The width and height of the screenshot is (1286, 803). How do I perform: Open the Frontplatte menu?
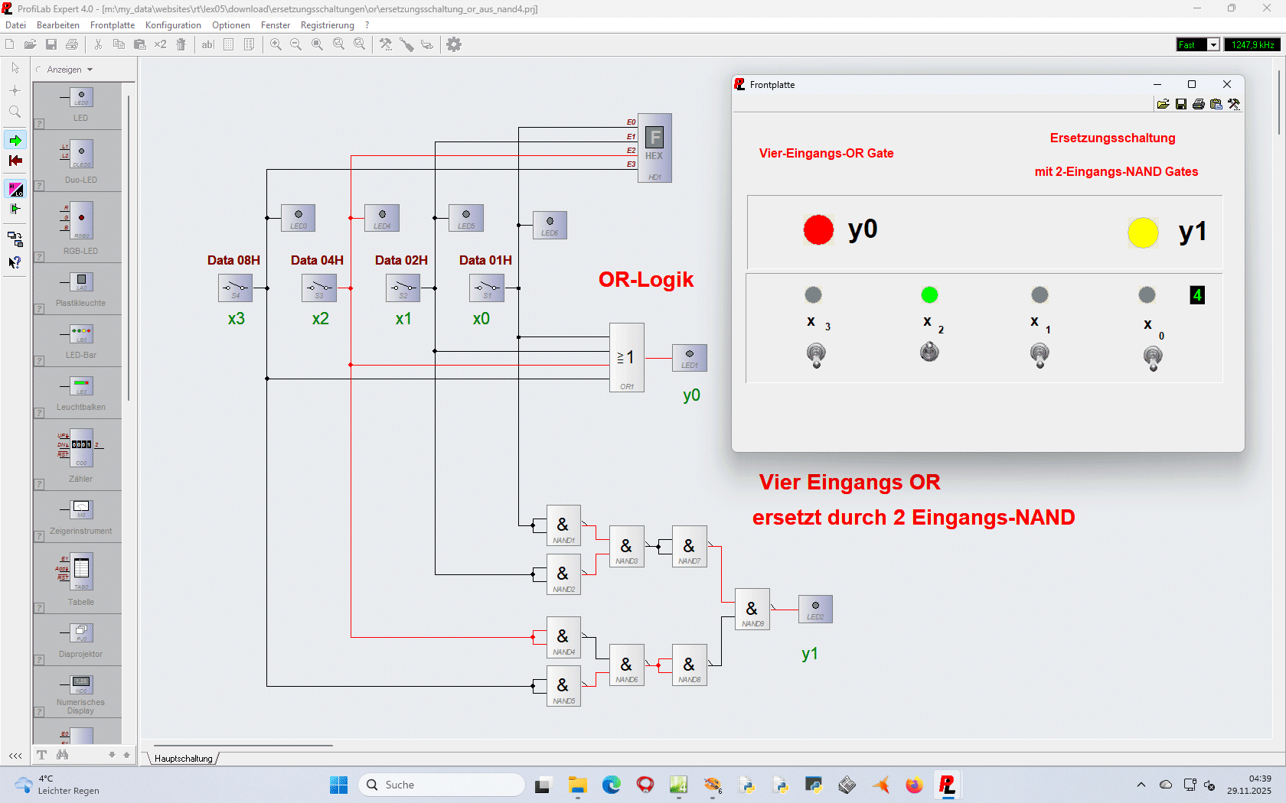pos(112,25)
